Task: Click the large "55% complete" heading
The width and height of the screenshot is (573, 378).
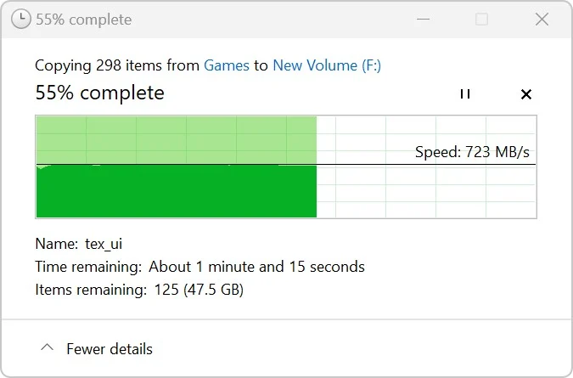Action: point(99,93)
